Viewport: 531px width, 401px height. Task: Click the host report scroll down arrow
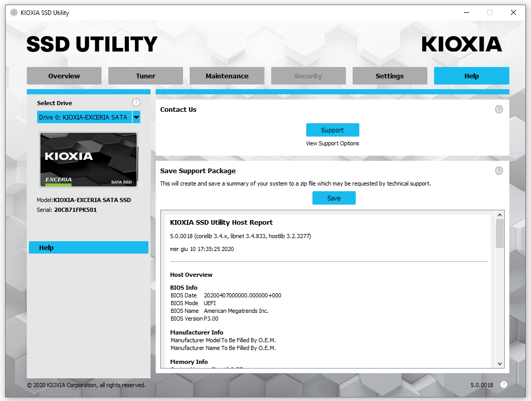pos(500,364)
